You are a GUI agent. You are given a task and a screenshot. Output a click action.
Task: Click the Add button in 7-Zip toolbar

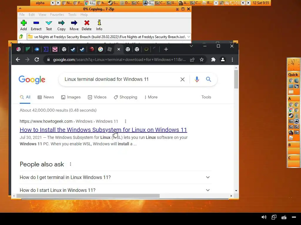[24, 25]
